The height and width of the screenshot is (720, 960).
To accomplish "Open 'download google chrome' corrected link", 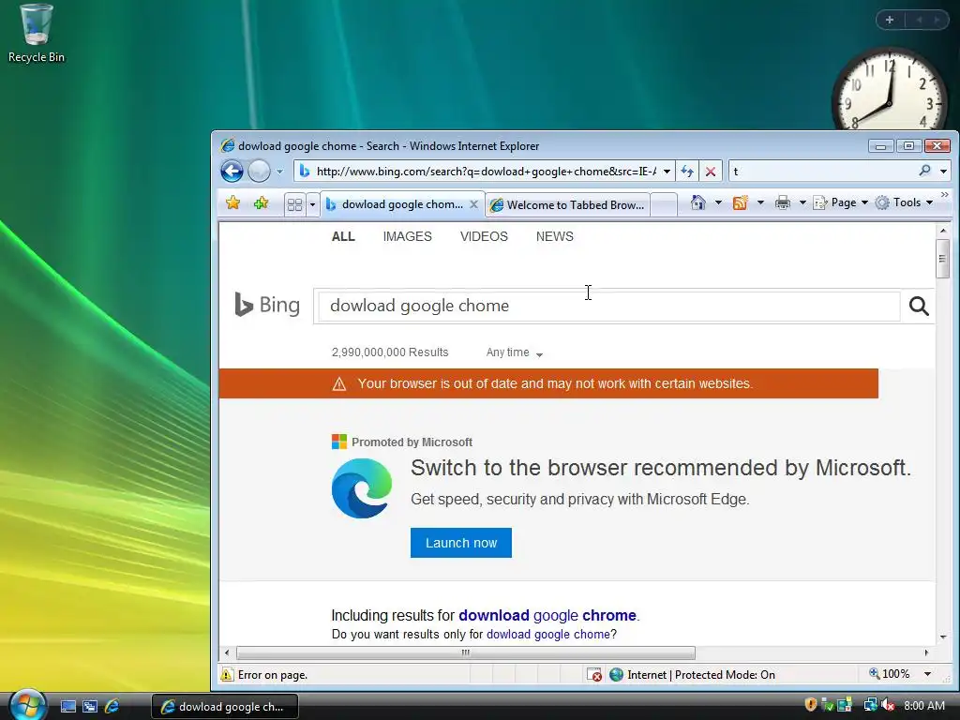I will 547,615.
